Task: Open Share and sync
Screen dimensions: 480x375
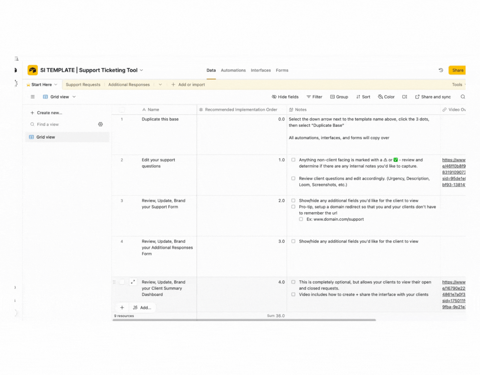Action: (x=433, y=97)
